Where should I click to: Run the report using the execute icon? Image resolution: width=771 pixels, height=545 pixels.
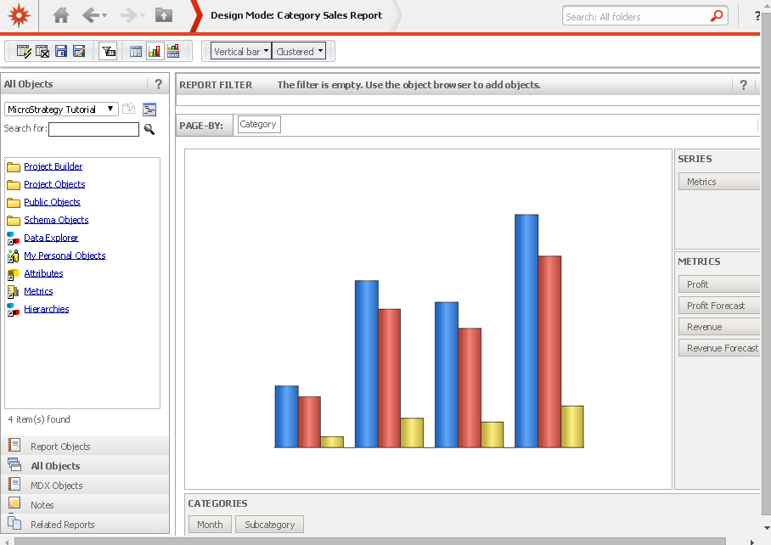23,51
